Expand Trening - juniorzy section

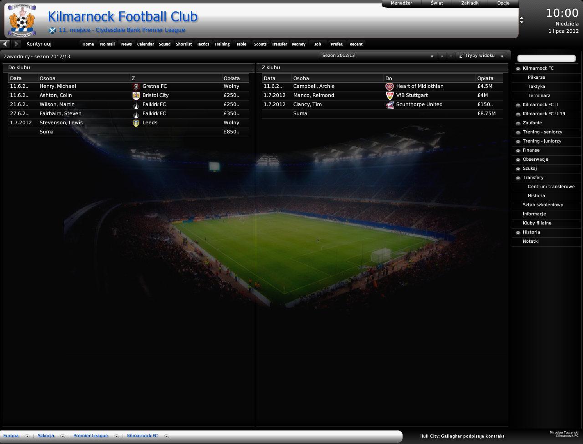[518, 142]
